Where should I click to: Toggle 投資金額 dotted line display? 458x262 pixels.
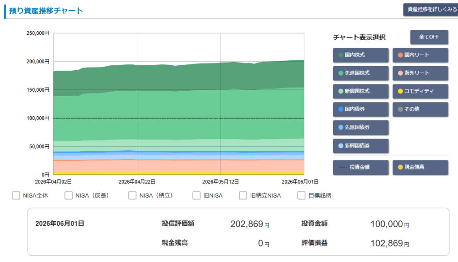[360, 167]
